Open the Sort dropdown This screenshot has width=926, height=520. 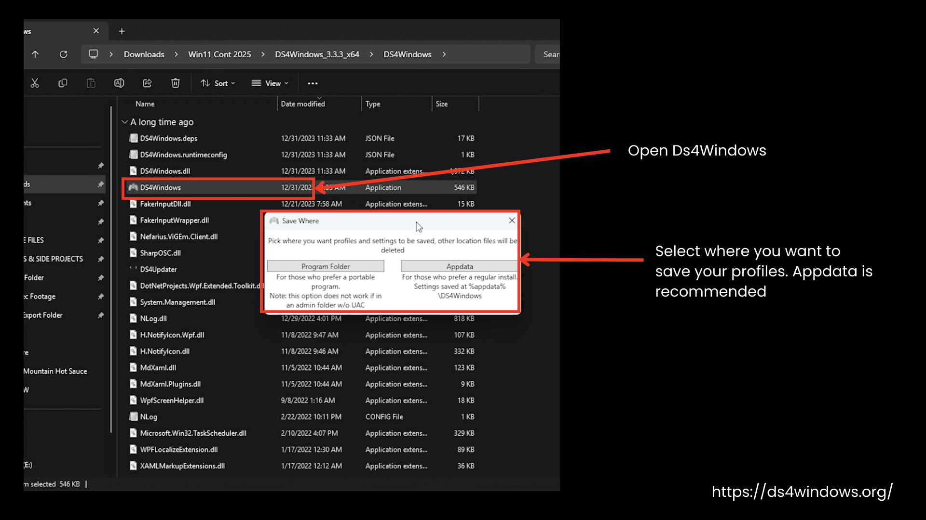[x=218, y=83]
